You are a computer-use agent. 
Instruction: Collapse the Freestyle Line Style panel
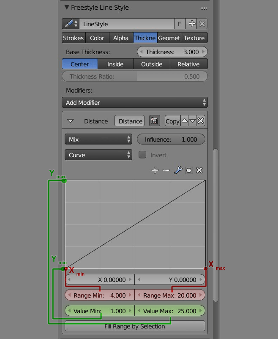(x=67, y=7)
